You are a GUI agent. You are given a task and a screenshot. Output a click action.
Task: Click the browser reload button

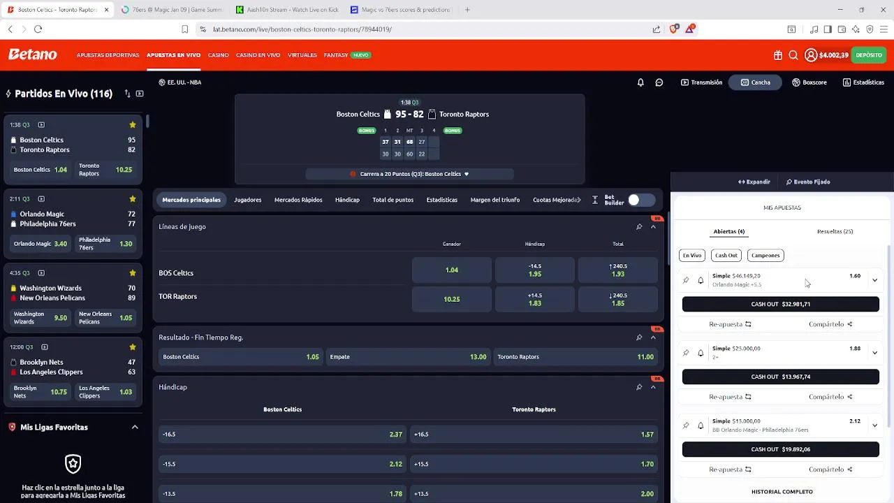click(38, 29)
